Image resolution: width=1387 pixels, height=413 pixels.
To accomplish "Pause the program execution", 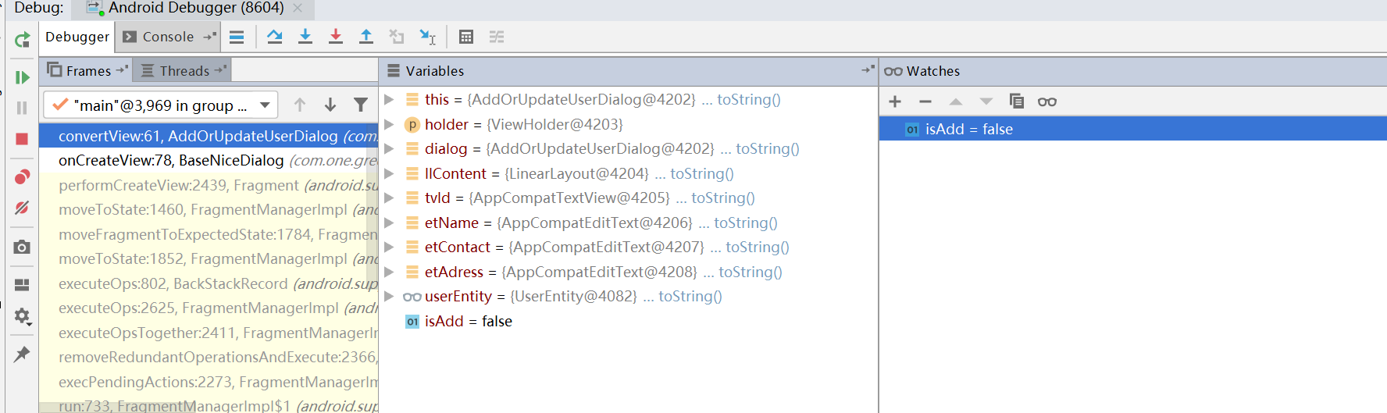I will 22,108.
